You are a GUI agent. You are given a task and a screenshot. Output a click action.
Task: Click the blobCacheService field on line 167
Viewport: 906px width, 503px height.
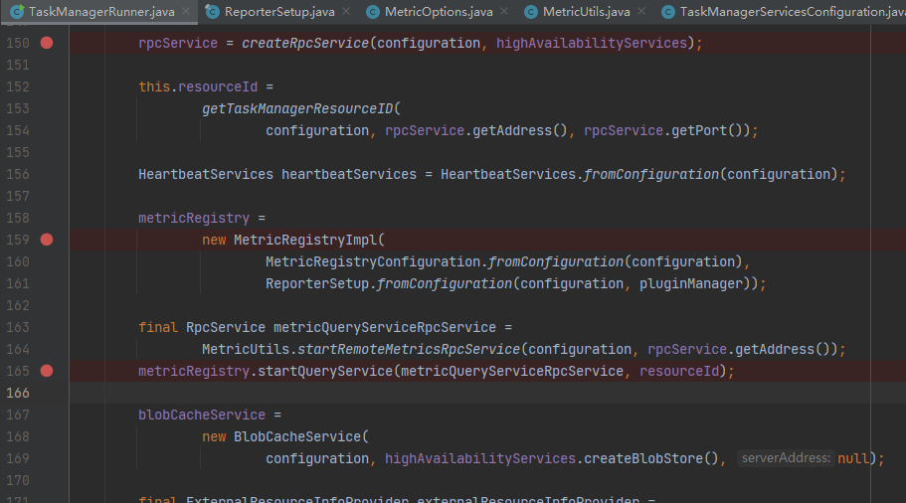202,415
